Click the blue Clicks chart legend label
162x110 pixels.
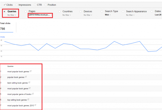3,37
